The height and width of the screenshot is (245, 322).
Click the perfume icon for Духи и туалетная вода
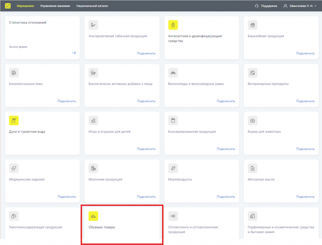pyautogui.click(x=14, y=120)
